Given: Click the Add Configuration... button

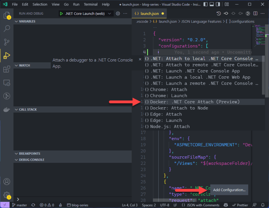Looking at the screenshot, I should [x=229, y=190].
